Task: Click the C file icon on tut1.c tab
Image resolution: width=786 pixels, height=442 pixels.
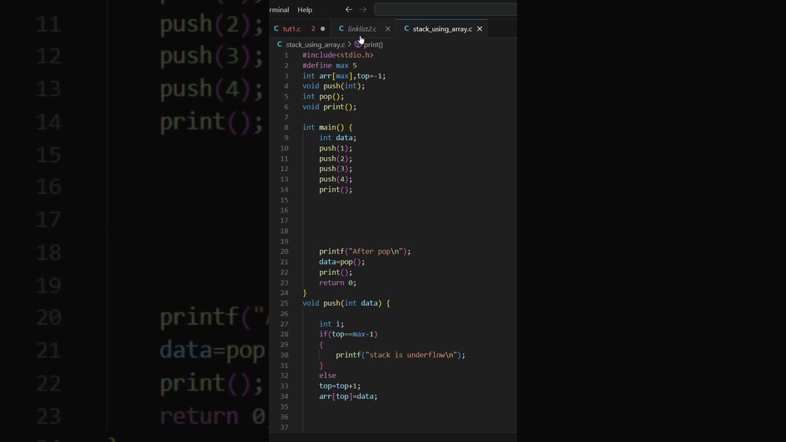Action: (276, 29)
